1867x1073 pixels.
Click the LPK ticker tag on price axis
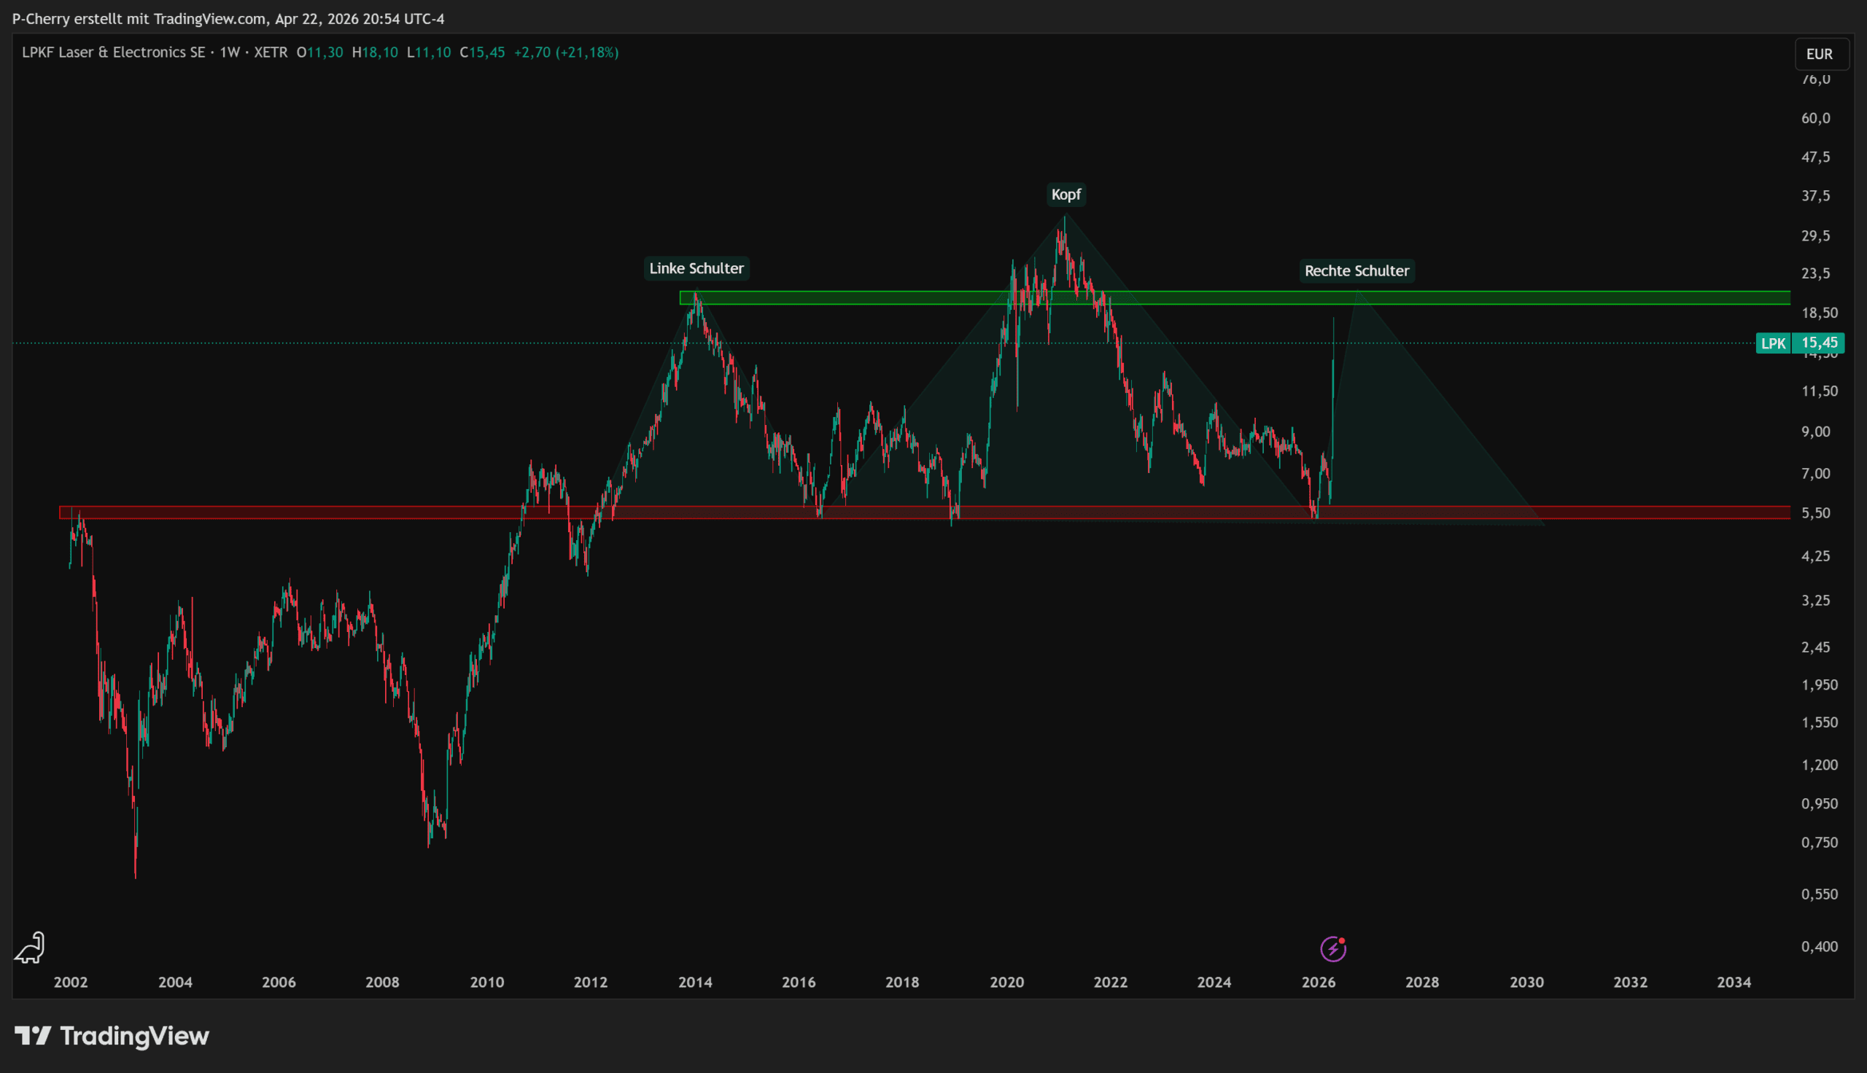coord(1773,343)
